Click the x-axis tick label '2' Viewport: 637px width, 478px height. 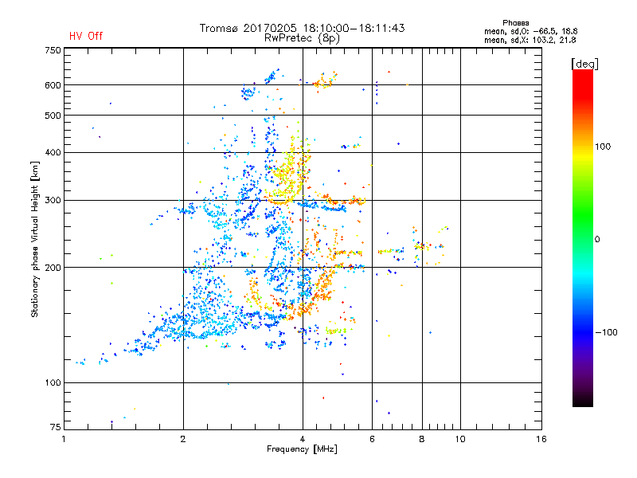coord(183,439)
